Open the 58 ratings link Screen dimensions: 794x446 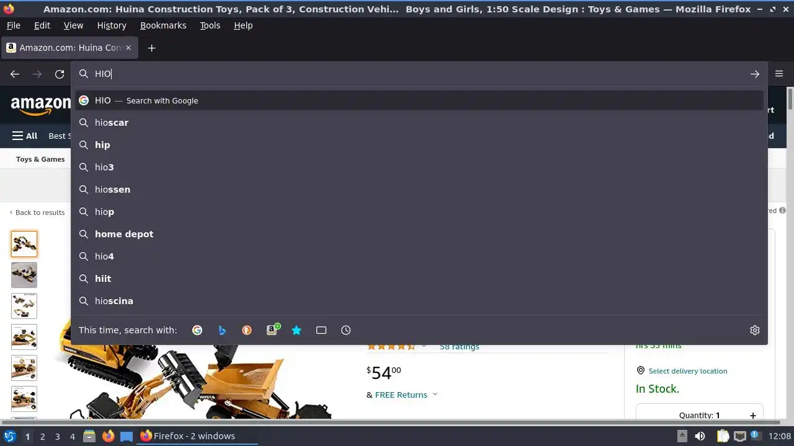[x=459, y=347]
